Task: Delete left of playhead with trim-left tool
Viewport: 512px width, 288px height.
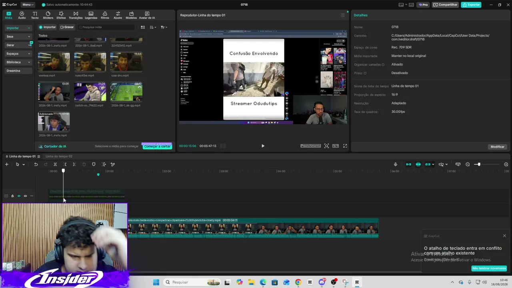Action: (x=65, y=164)
